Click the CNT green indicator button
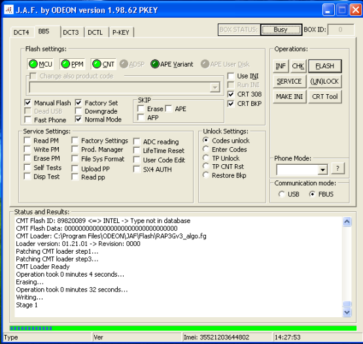 pyautogui.click(x=103, y=64)
